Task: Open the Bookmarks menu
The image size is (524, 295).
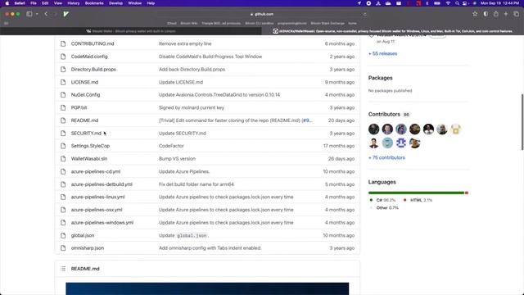Action: tap(94, 3)
